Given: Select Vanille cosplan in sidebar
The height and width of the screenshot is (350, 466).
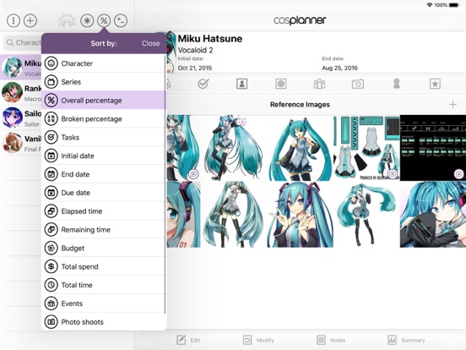Looking at the screenshot, I should point(21,143).
